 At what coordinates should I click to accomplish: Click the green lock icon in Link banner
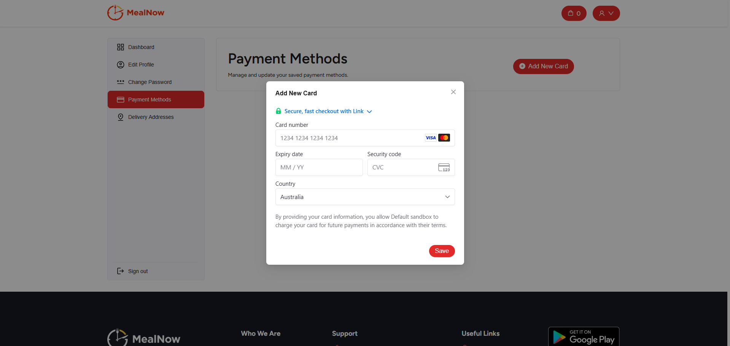(278, 111)
